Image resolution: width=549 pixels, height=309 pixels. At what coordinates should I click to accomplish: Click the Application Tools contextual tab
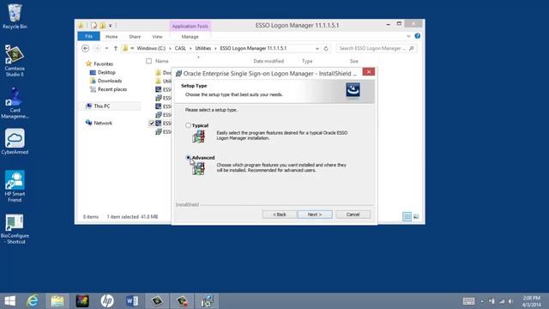(190, 27)
